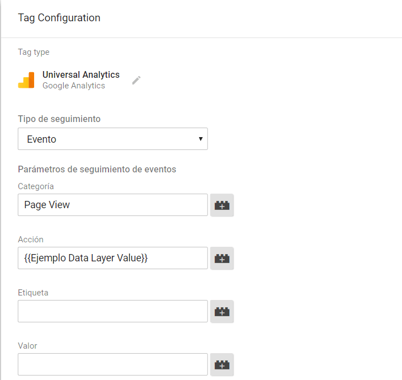Screen dimensions: 402x380
Task: Click the Tag type label
Action: [x=34, y=52]
